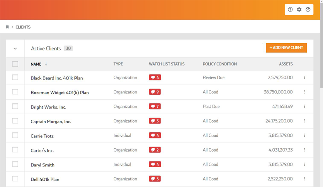323x187 pixels.
Task: Click Carrie Trotz's watch list badge
Action: tap(155, 136)
